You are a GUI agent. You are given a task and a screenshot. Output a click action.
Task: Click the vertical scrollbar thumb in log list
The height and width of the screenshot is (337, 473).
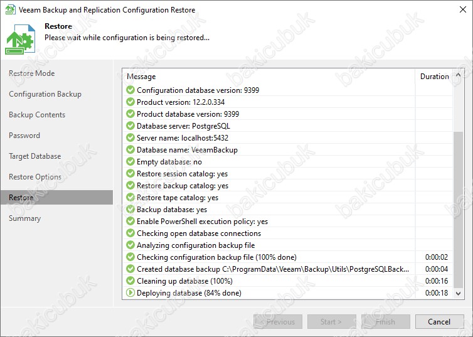coord(458,210)
